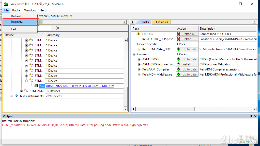
Task: Click the Packs list horizontal scroll left arrow
Action: click(133, 109)
